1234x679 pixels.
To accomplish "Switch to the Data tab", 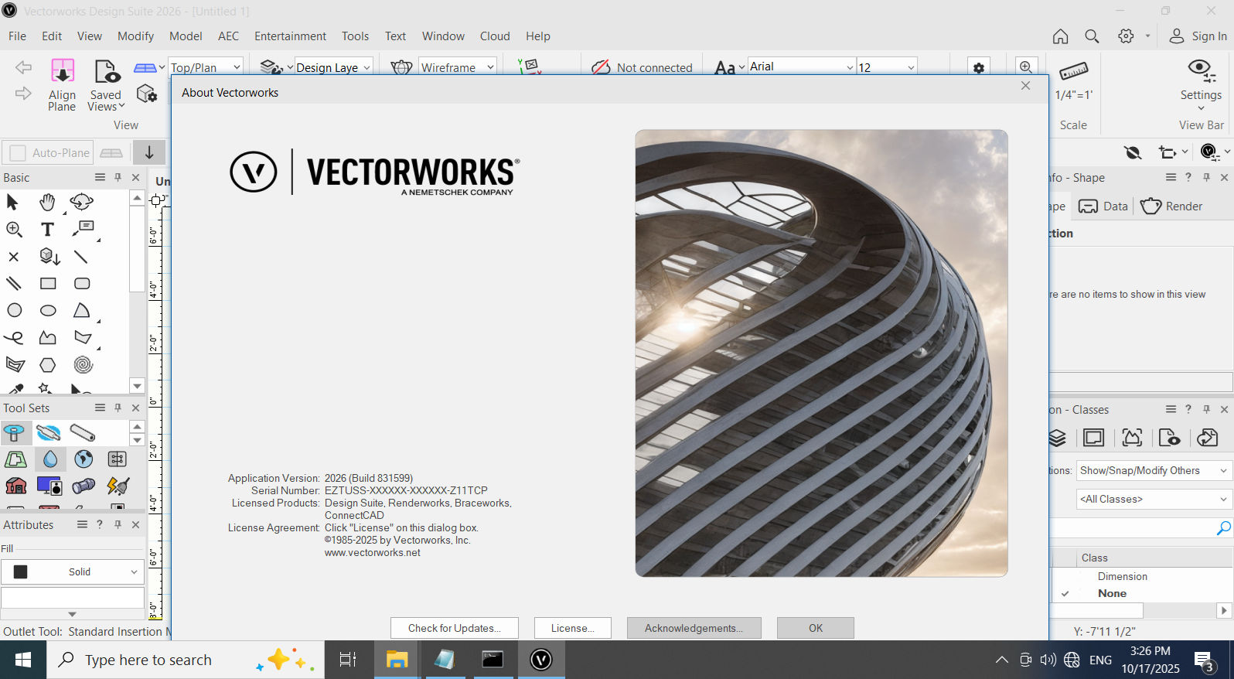I will [x=1103, y=206].
